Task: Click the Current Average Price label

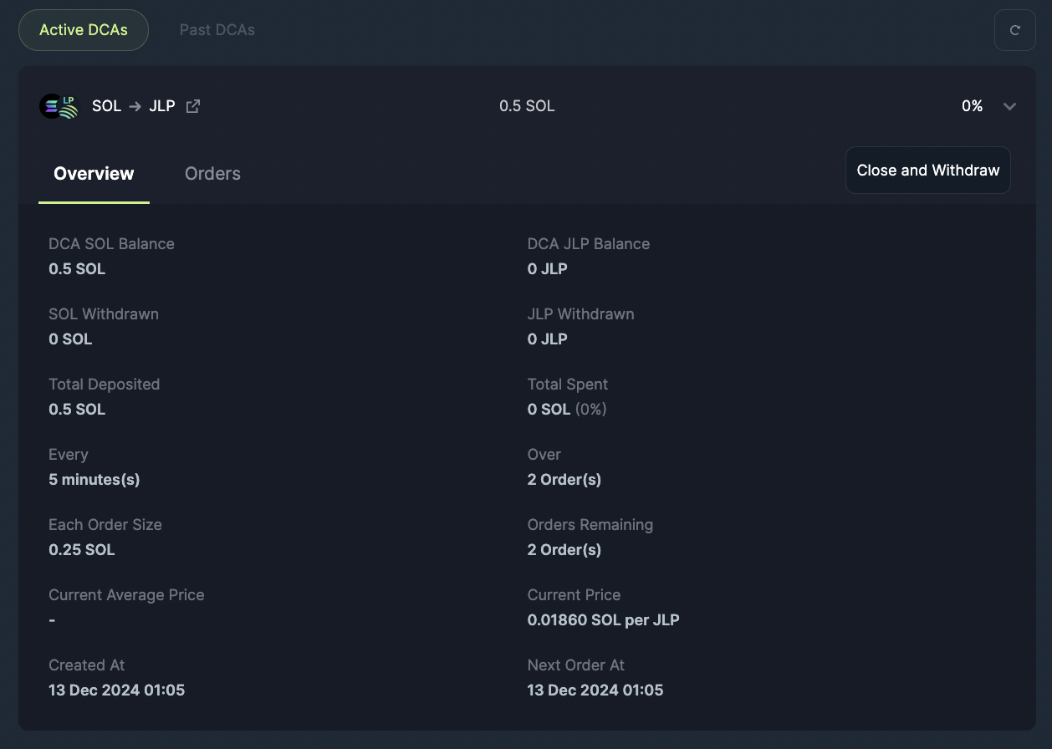Action: click(x=126, y=595)
